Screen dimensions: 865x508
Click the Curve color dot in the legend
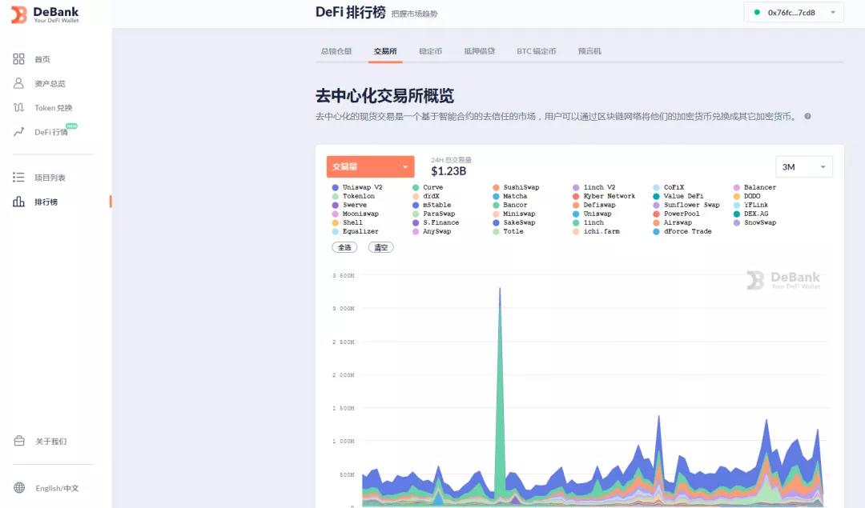[x=414, y=186]
